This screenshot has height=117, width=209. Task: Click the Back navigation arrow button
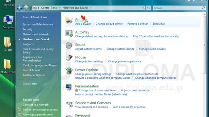click(x=20, y=8)
